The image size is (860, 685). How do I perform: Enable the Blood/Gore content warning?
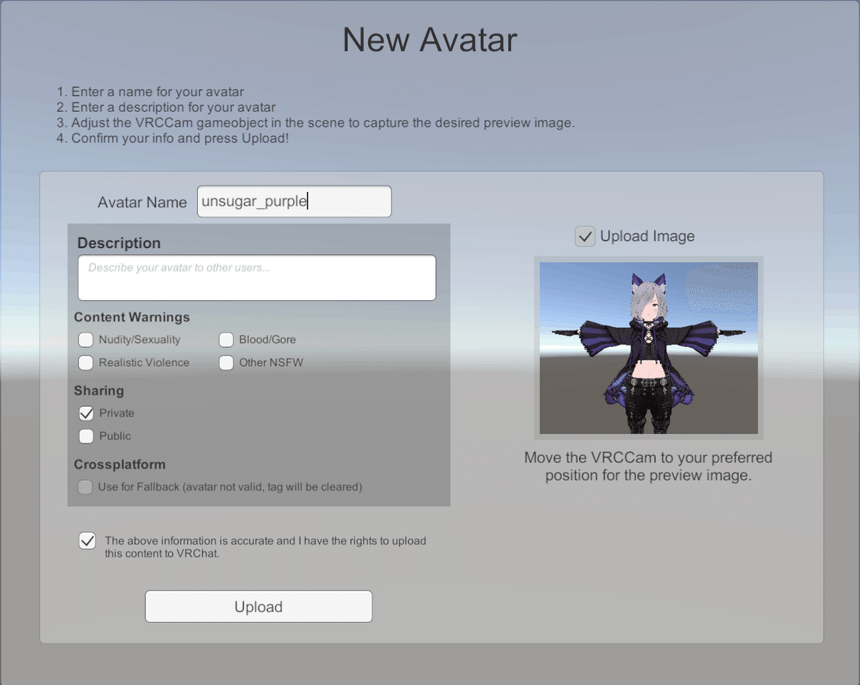(226, 340)
